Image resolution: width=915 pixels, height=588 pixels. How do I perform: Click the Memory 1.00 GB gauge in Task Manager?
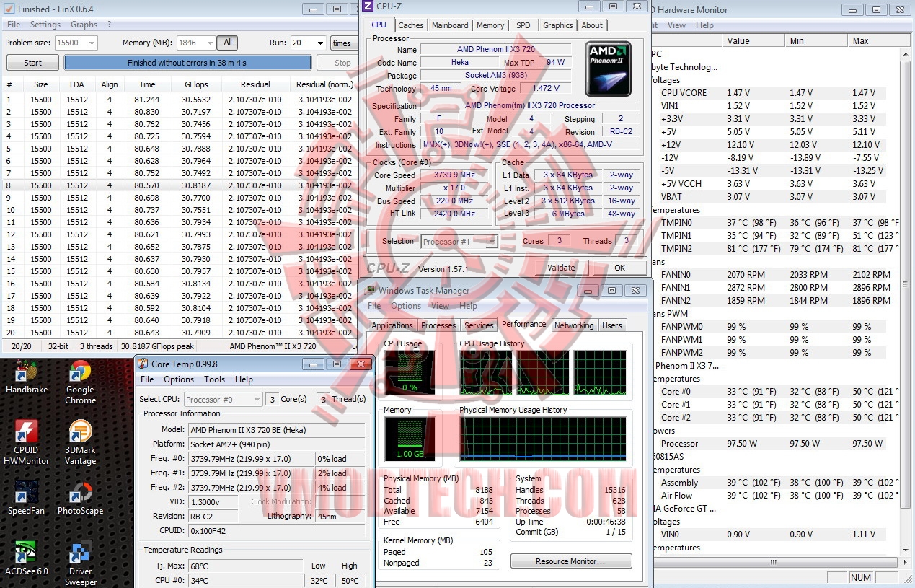(410, 439)
